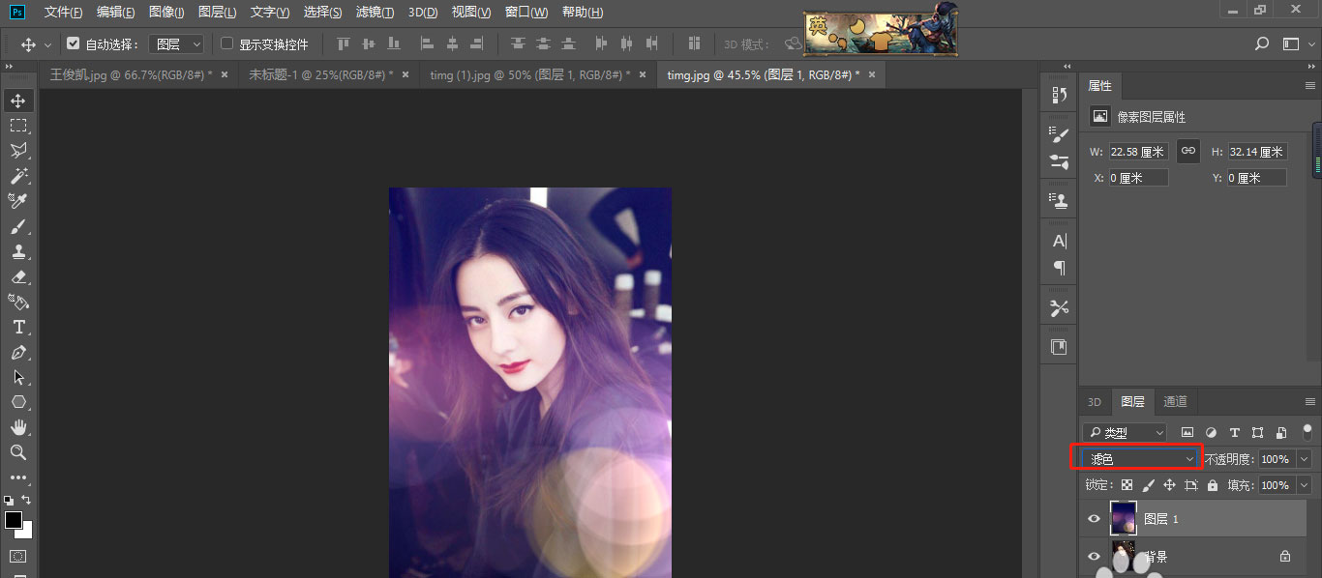Open the 图层 auto-select target dropdown

pyautogui.click(x=176, y=44)
